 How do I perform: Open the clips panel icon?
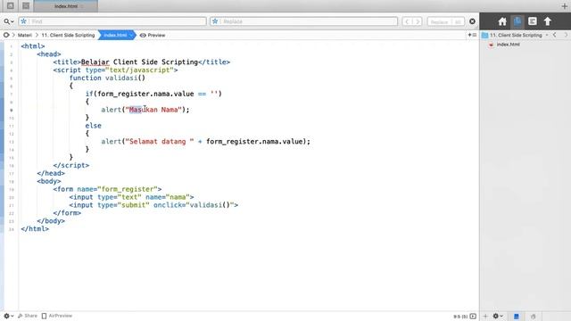[x=533, y=21]
